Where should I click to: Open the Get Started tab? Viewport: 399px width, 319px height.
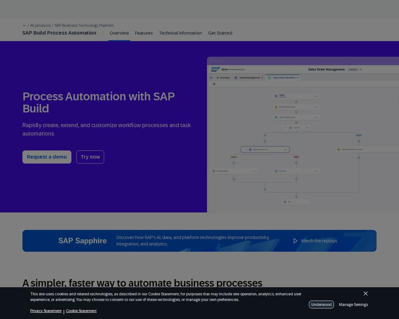[x=220, y=33]
